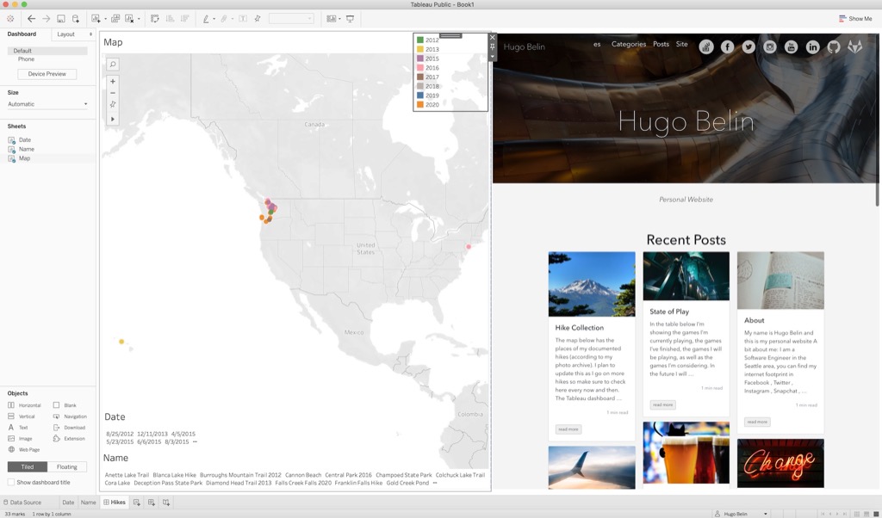Click the 2015 color swatch in the legend

coord(422,58)
